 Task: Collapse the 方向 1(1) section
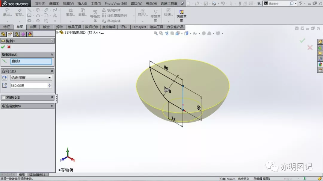pos(52,71)
